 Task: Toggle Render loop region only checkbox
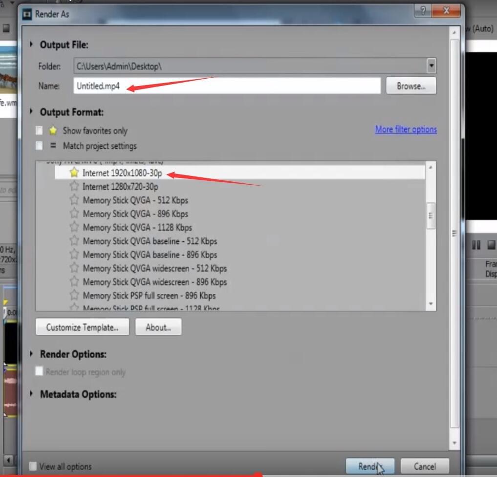coord(39,371)
